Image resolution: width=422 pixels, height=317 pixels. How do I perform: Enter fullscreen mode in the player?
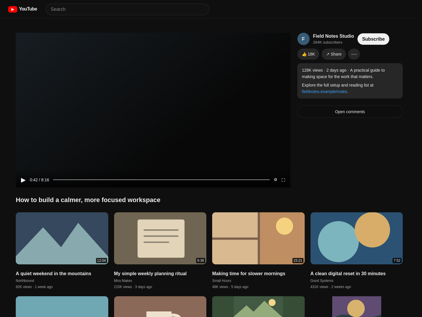pos(283,180)
